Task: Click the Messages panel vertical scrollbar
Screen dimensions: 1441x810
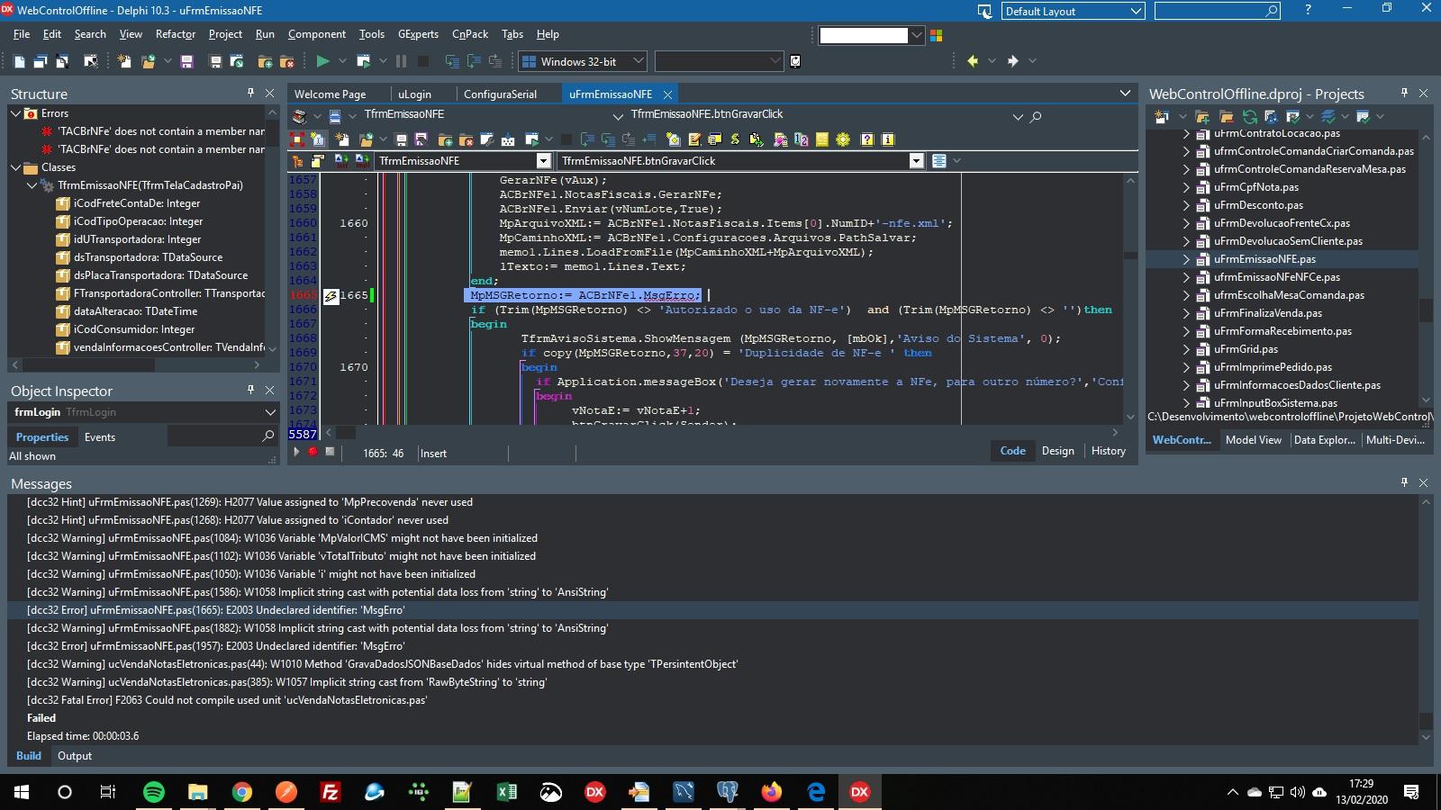Action: click(1426, 619)
